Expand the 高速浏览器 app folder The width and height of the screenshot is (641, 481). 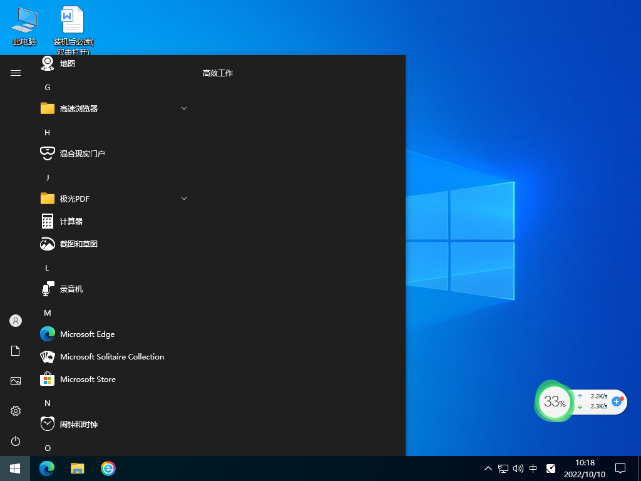(x=183, y=108)
